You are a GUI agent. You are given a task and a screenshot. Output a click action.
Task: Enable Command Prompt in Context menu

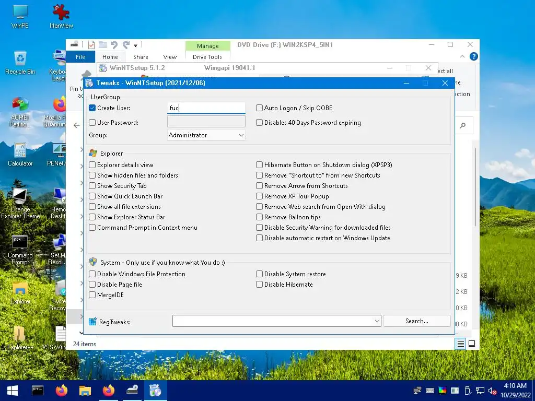[x=92, y=228]
